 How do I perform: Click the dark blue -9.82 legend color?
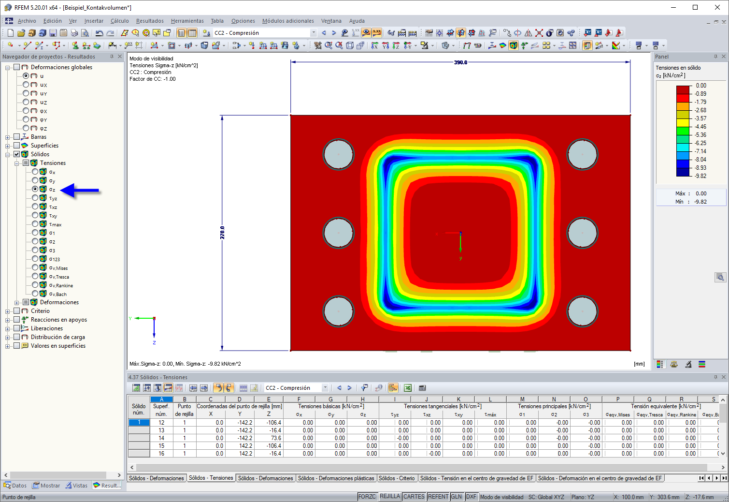pos(683,172)
